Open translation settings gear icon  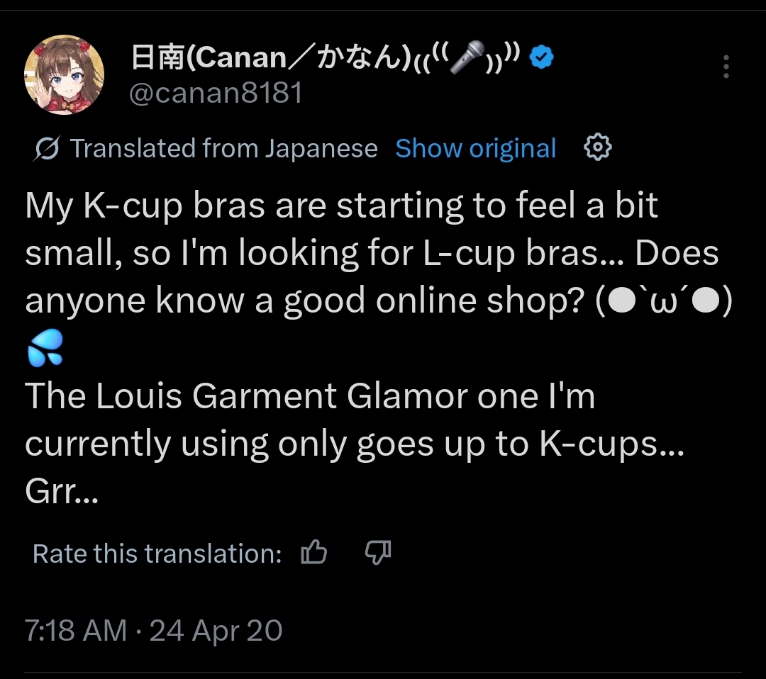(x=597, y=147)
